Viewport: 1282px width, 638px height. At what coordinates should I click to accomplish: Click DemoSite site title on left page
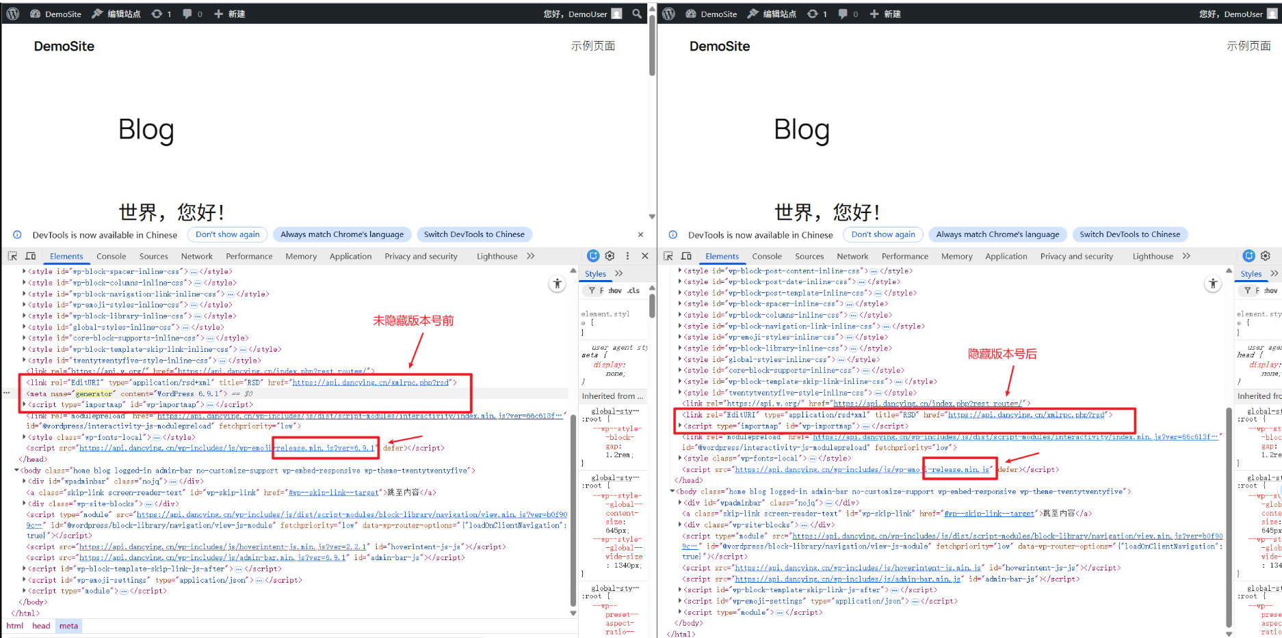[x=64, y=46]
